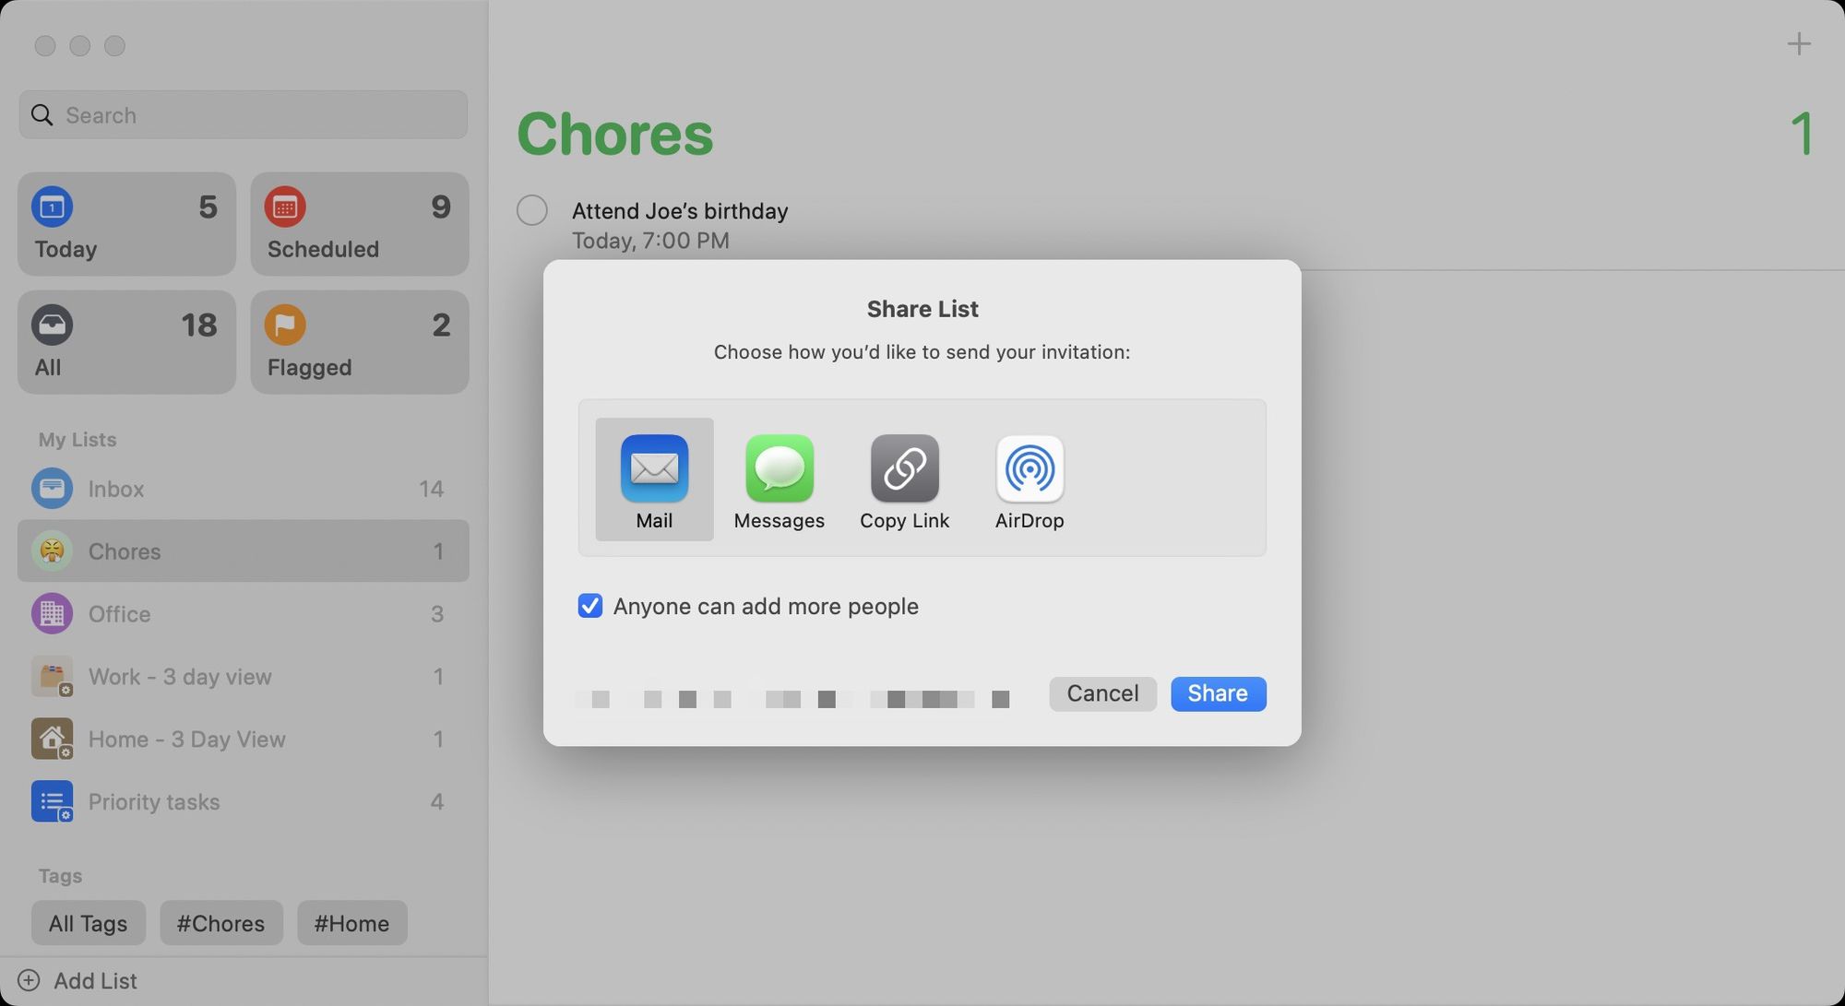The width and height of the screenshot is (1845, 1006).
Task: Select the Flagged flag icon
Action: pos(286,325)
